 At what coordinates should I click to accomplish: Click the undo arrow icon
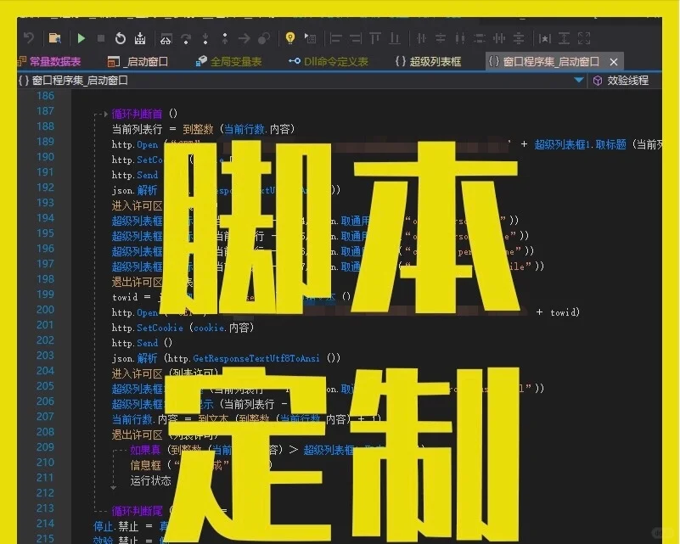[x=29, y=38]
